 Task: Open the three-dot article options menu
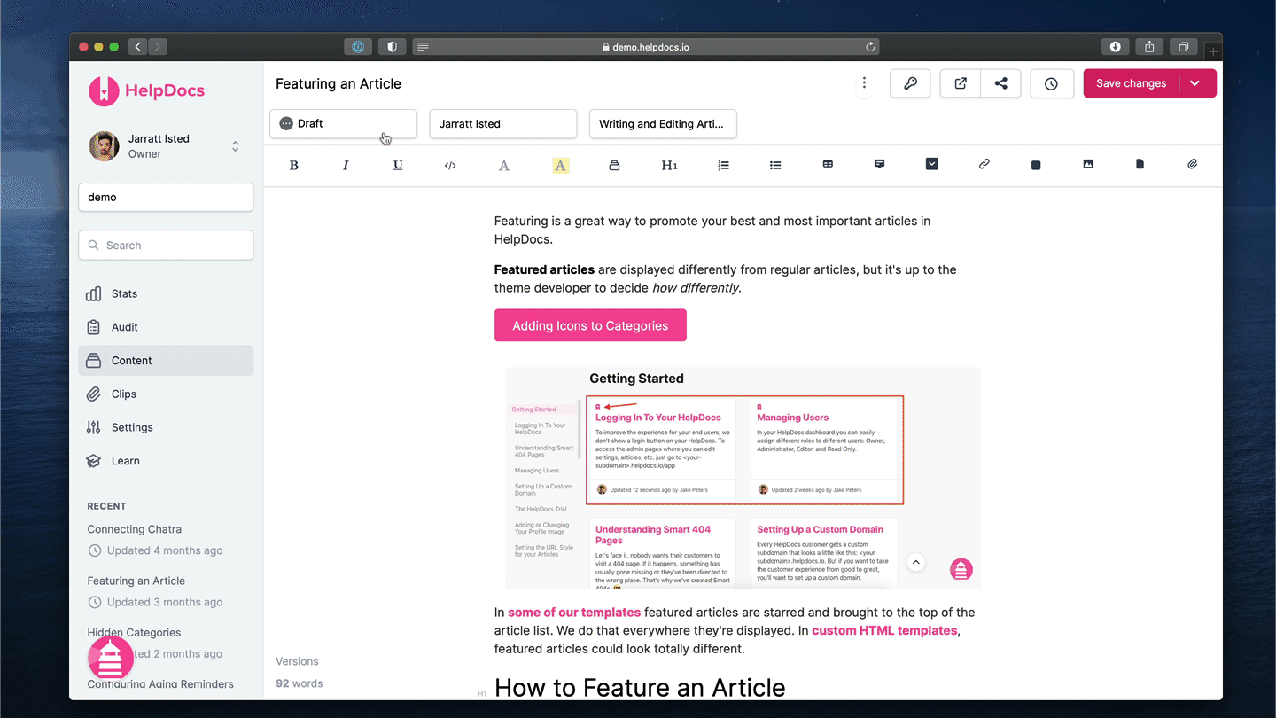[x=864, y=83]
